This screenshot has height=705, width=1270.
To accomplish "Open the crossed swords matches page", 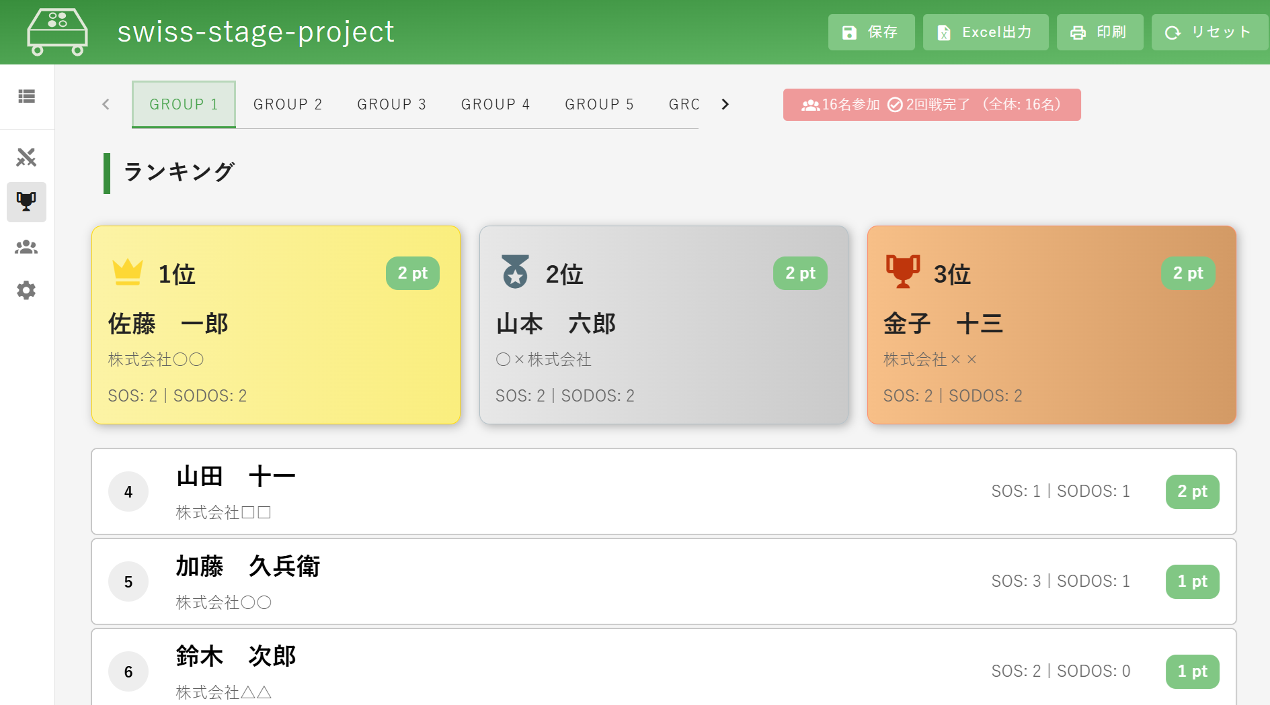I will pos(26,158).
